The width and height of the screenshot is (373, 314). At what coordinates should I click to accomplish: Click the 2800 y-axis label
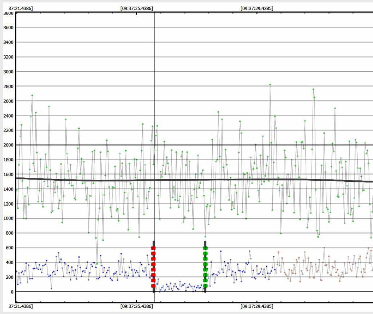click(x=8, y=86)
